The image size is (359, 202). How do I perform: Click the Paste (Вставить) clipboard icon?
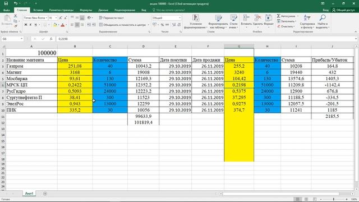[7, 19]
